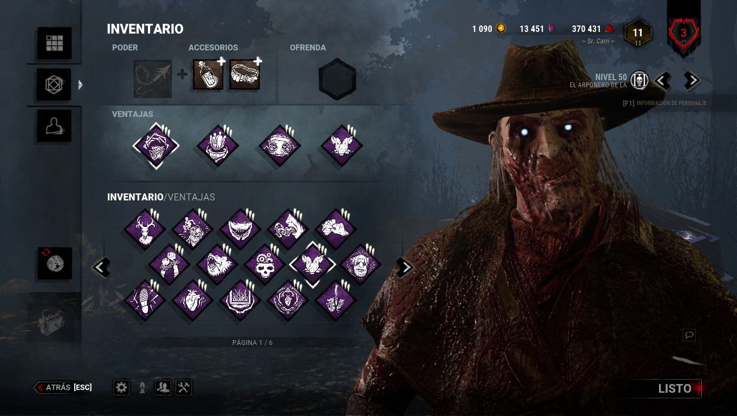The image size is (737, 416).
Task: Switch to previous killer character arrow
Action: [x=662, y=81]
